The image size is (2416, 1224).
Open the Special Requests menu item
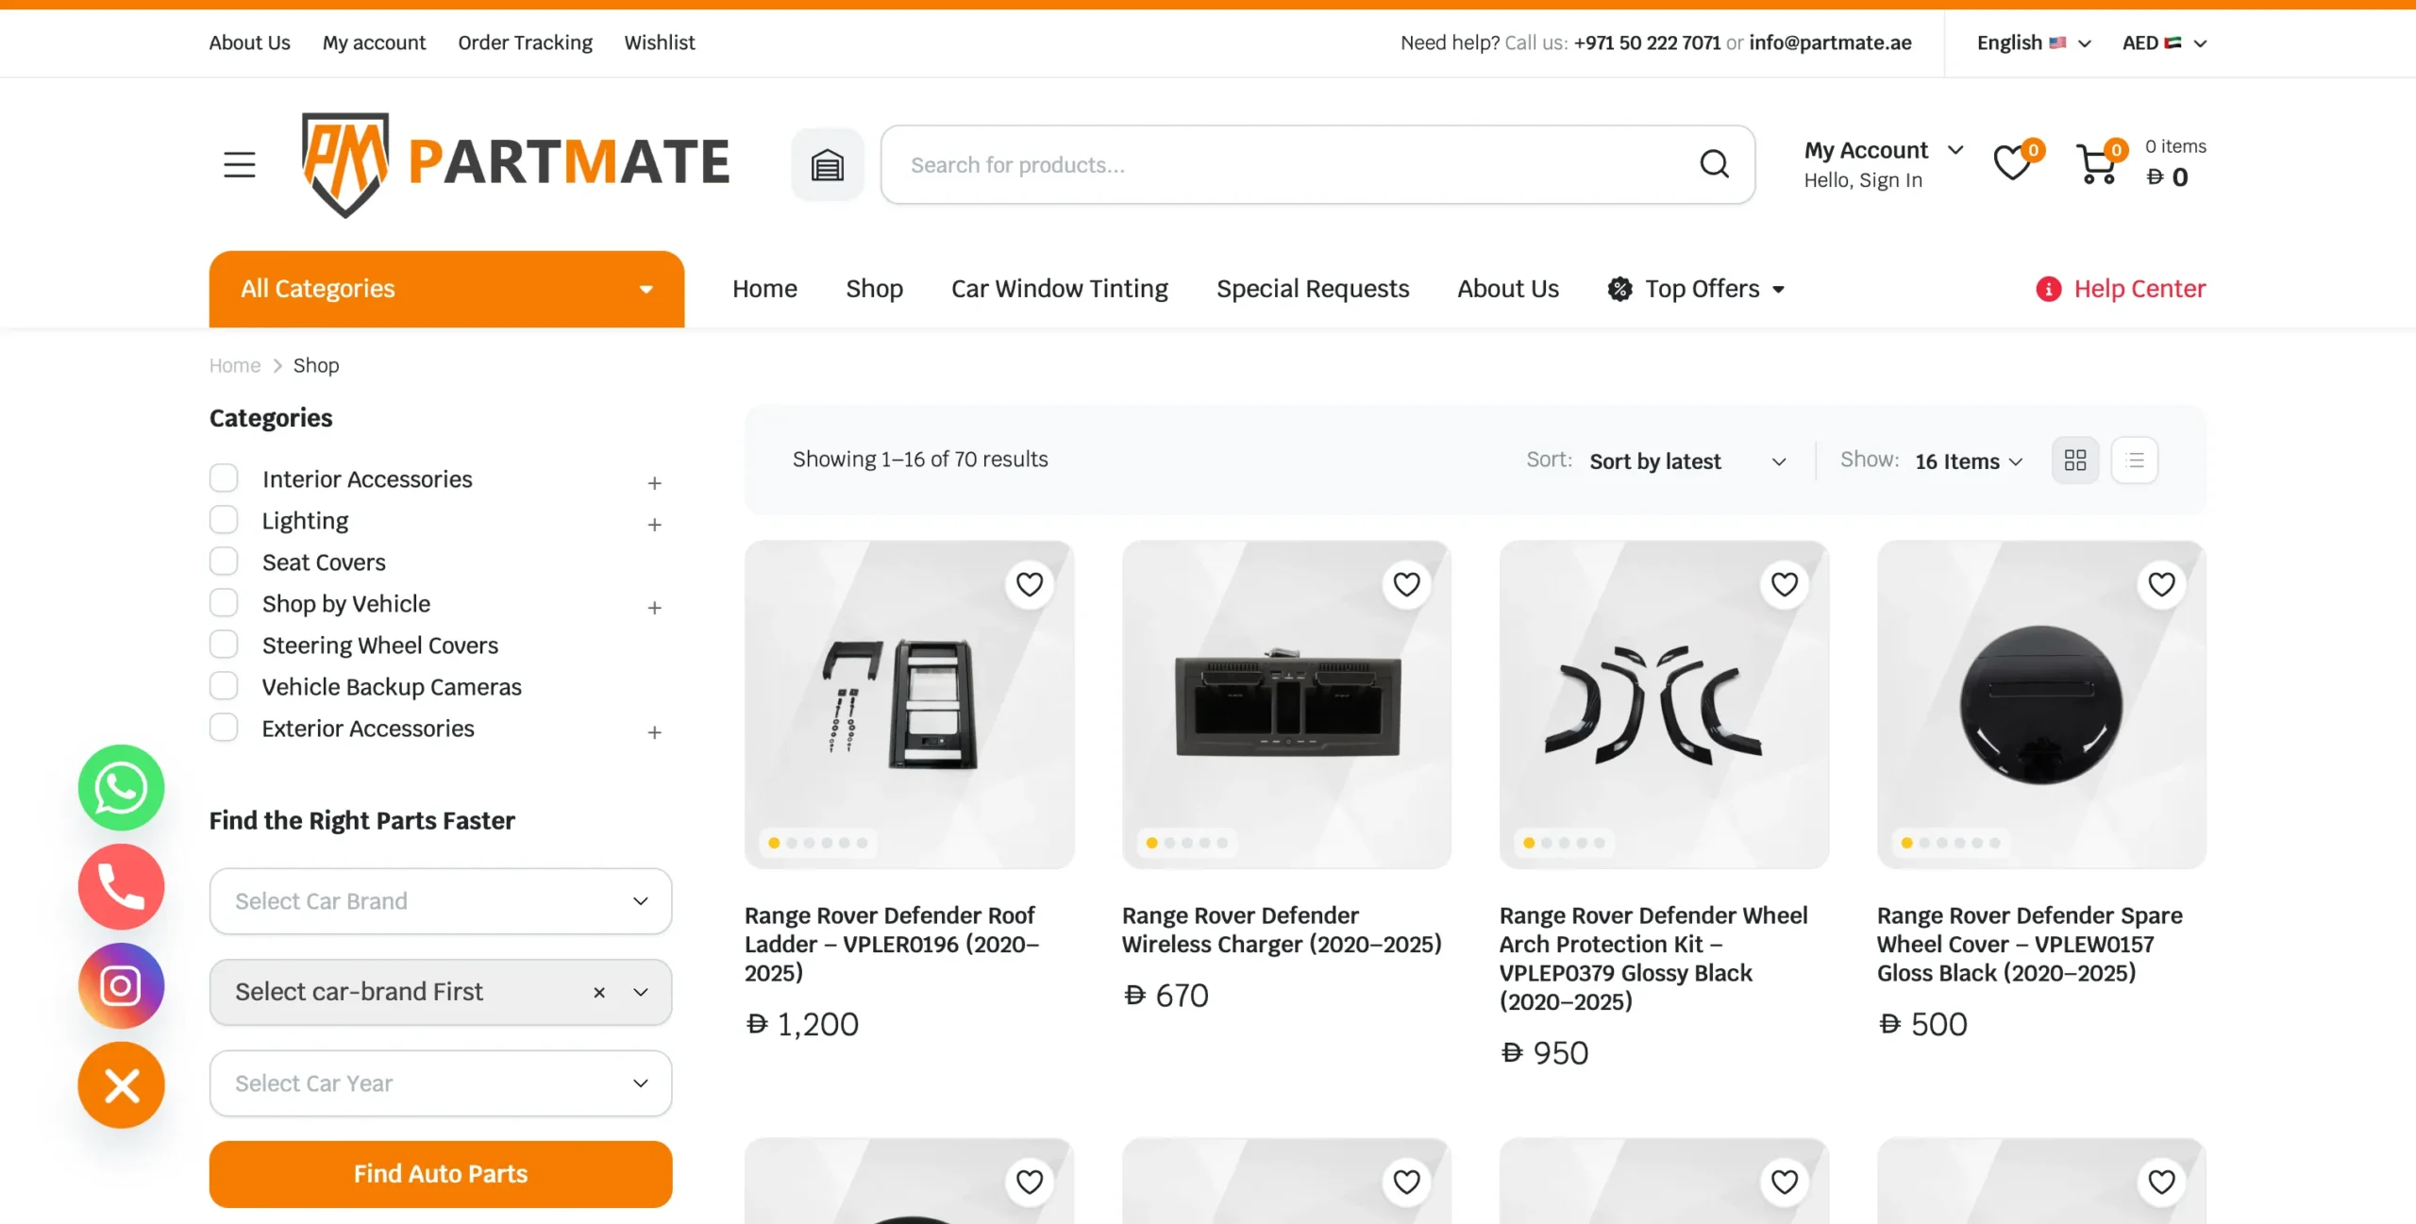tap(1312, 289)
